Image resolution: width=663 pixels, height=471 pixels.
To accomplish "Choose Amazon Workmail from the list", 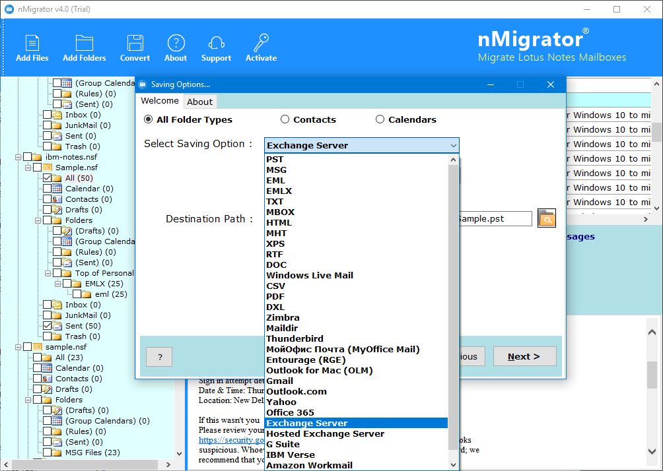I will [x=357, y=465].
